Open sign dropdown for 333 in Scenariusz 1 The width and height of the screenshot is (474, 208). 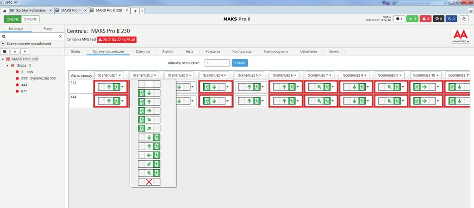[122, 87]
